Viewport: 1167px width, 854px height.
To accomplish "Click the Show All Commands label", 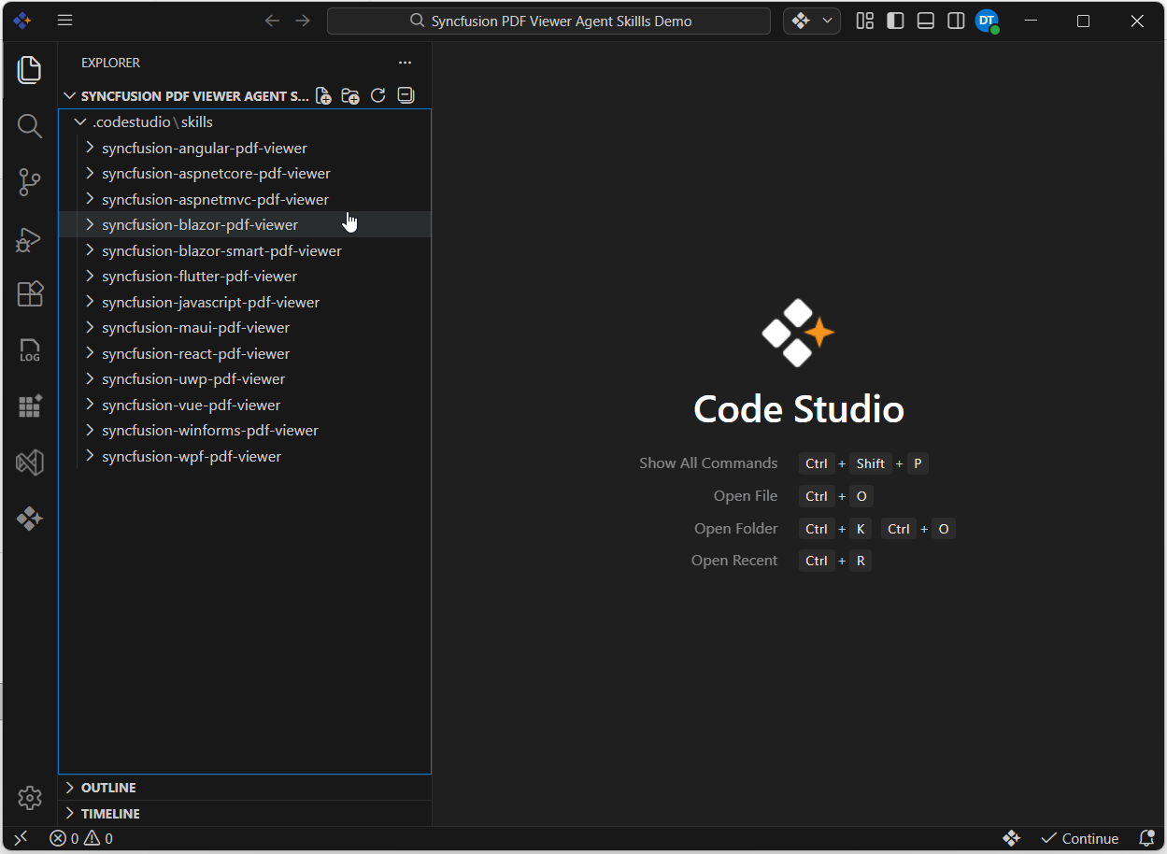I will click(708, 463).
